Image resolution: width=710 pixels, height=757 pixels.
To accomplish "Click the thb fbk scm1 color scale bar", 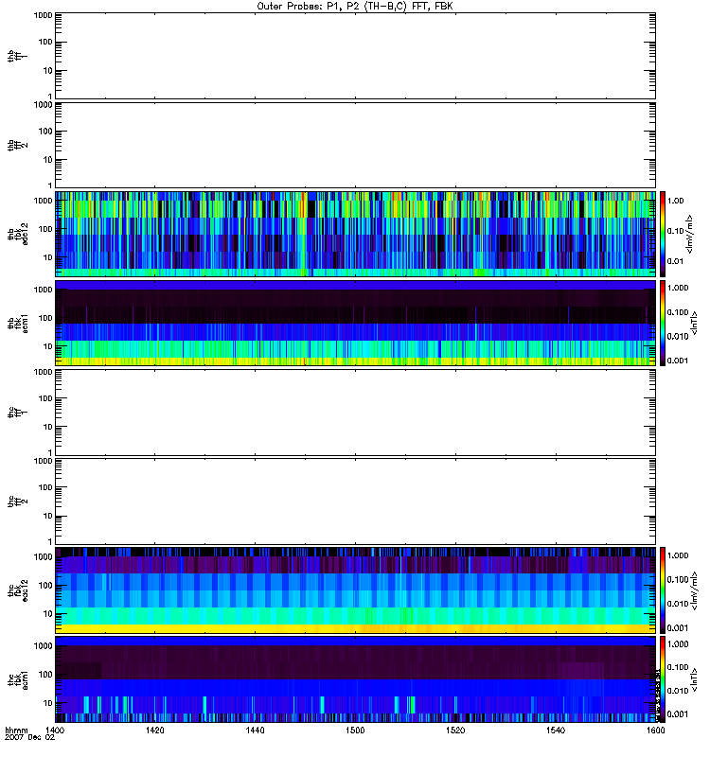I will 664,323.
